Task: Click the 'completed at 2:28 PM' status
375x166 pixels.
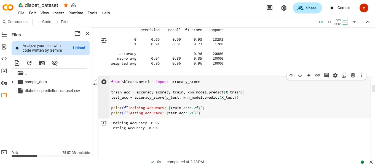Action: pyautogui.click(x=185, y=162)
